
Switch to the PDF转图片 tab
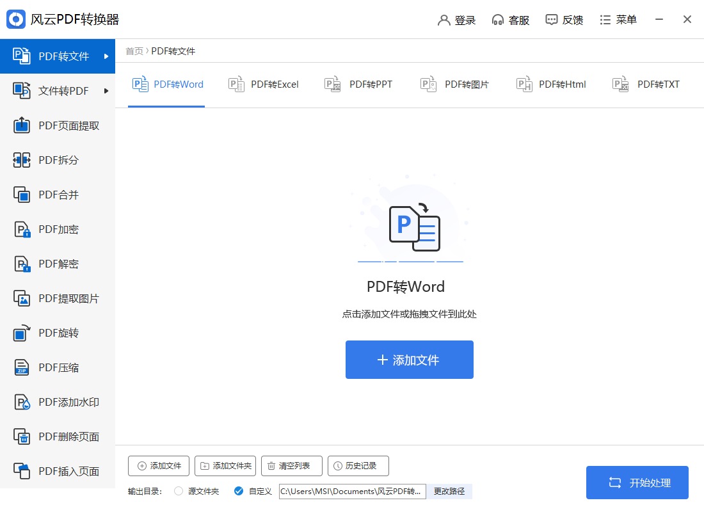tap(455, 84)
